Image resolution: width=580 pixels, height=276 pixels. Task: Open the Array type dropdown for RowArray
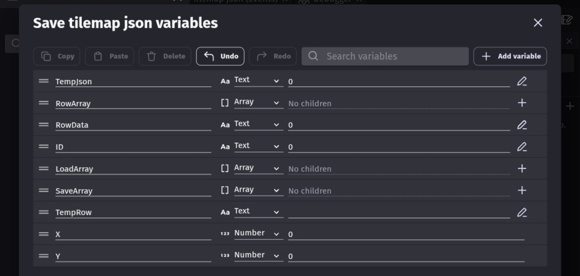[258, 103]
